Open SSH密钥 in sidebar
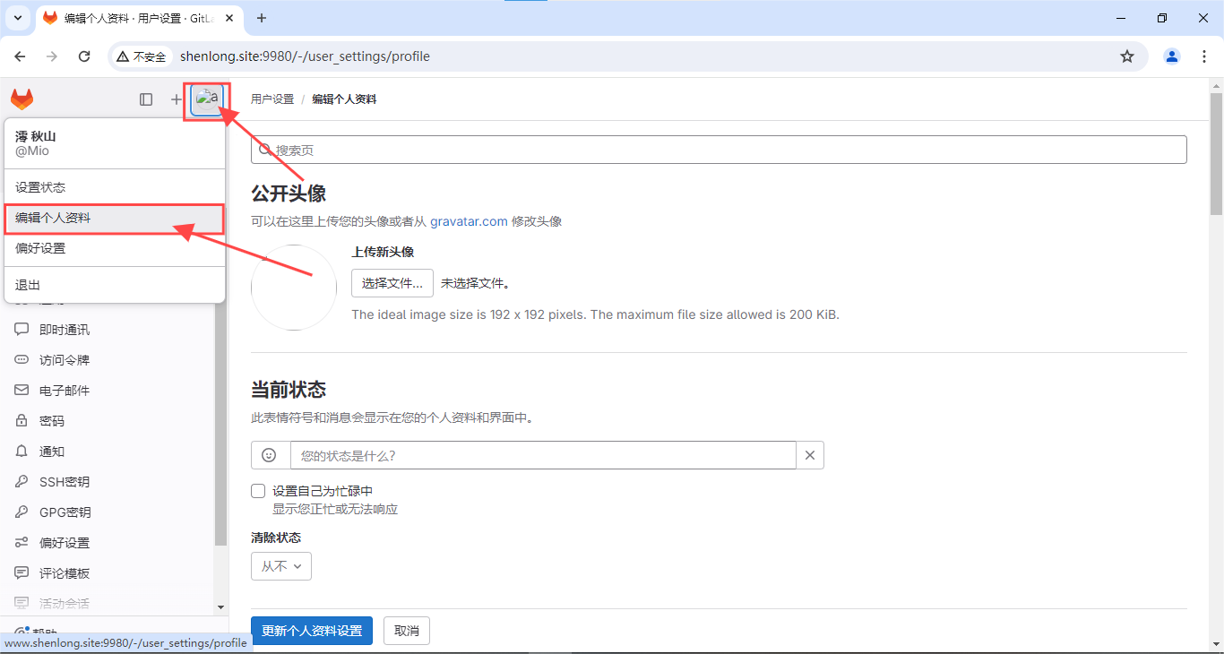Image resolution: width=1224 pixels, height=654 pixels. (x=64, y=482)
